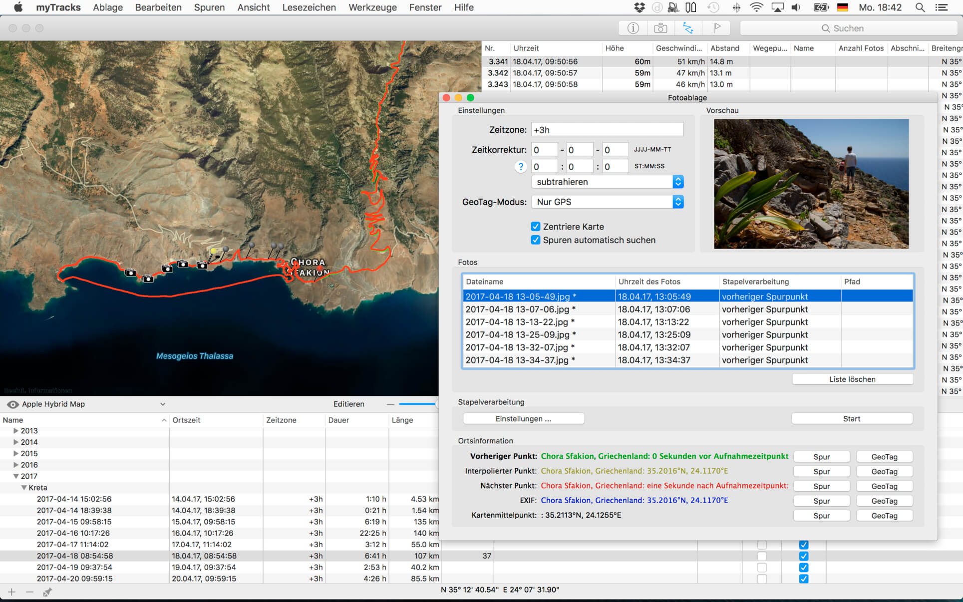Open the Bearbeiten menu
This screenshot has width=963, height=602.
pos(158,7)
